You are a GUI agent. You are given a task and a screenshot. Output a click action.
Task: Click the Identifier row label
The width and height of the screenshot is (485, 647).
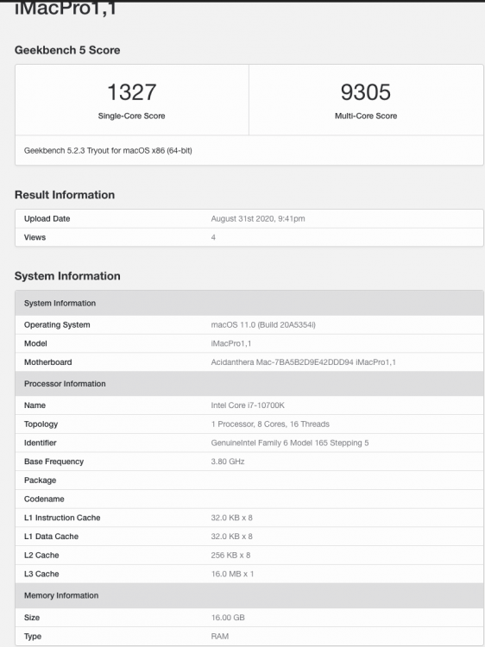pyautogui.click(x=40, y=443)
